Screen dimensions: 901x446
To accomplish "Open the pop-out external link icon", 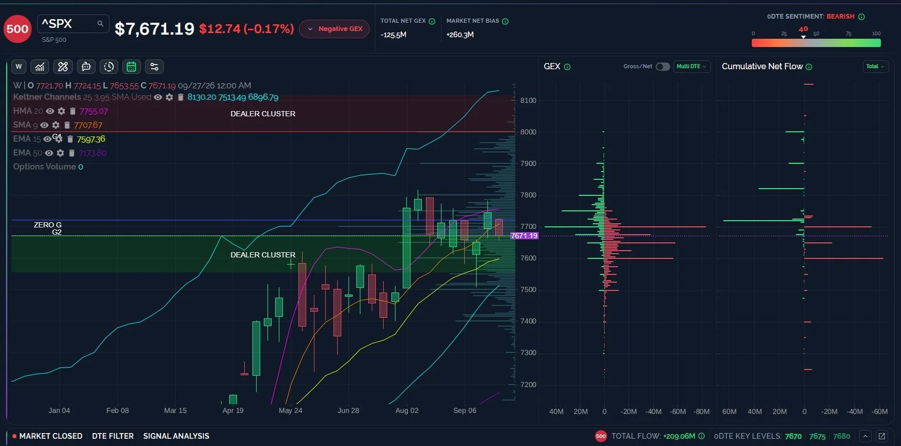I will pos(882,436).
